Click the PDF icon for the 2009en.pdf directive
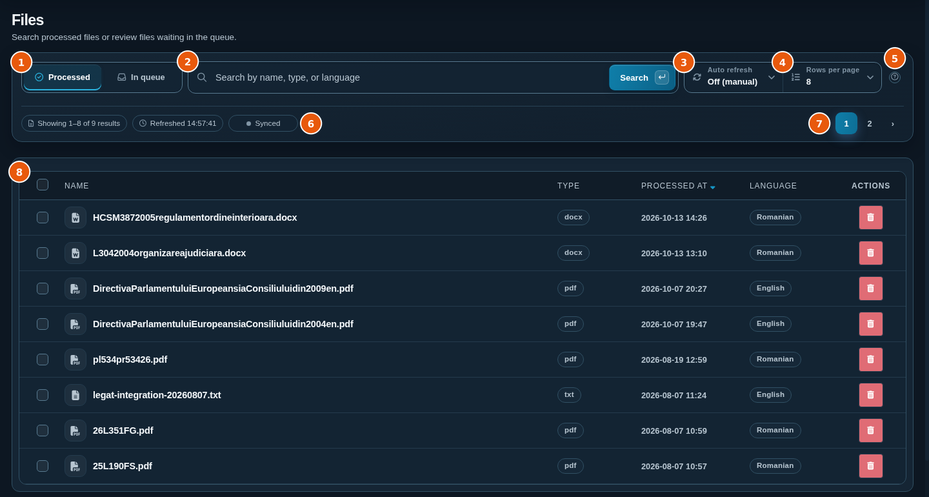This screenshot has height=497, width=929. (75, 289)
